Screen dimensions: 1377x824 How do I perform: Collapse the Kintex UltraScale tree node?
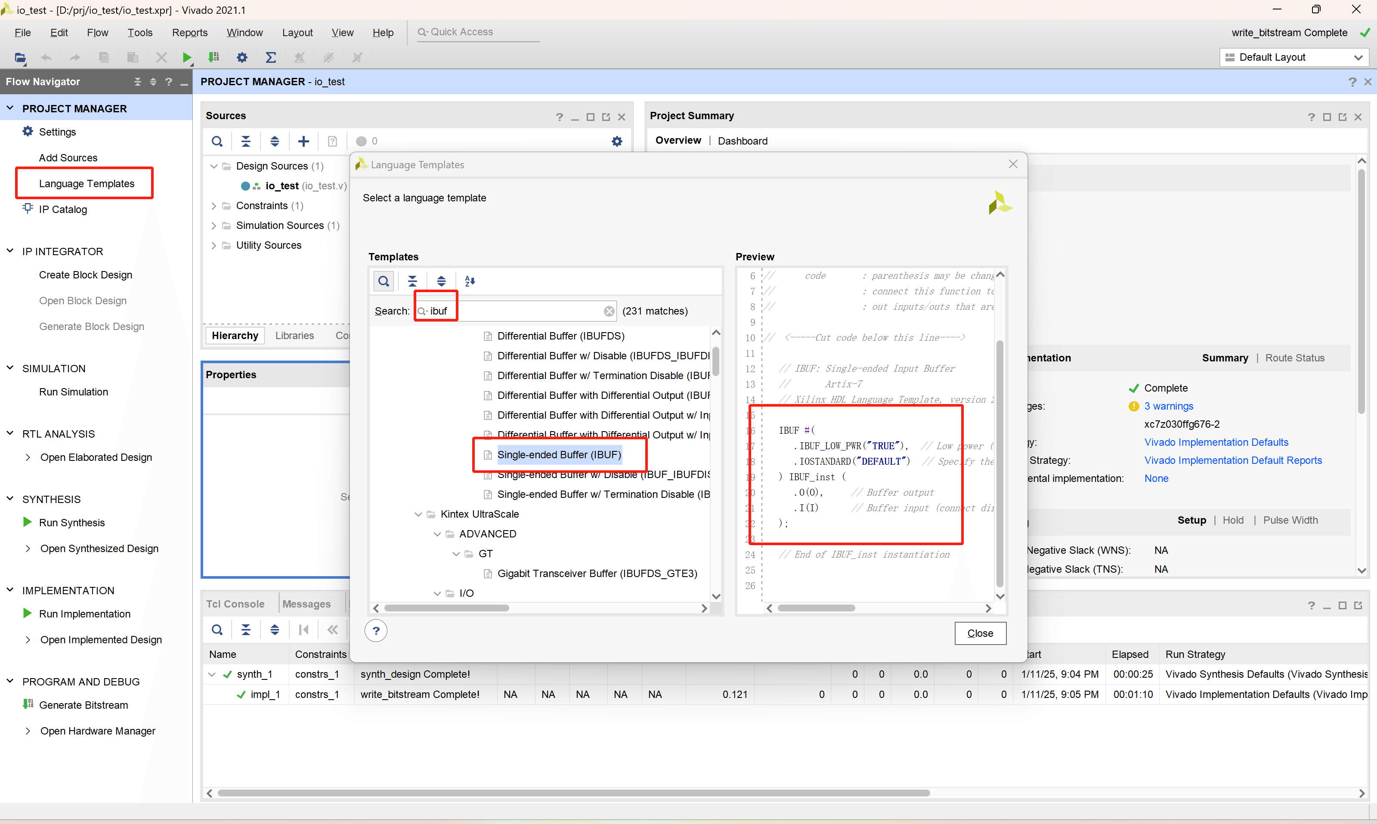click(x=418, y=514)
